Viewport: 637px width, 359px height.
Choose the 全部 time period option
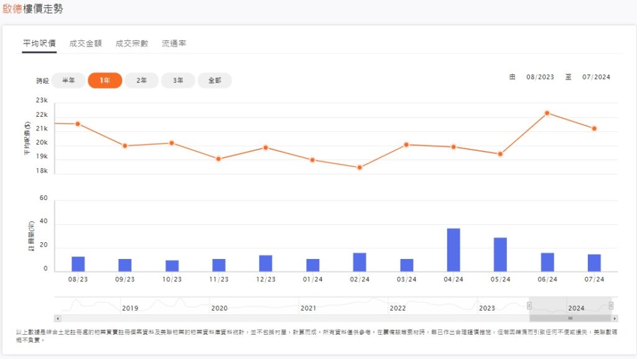(215, 81)
